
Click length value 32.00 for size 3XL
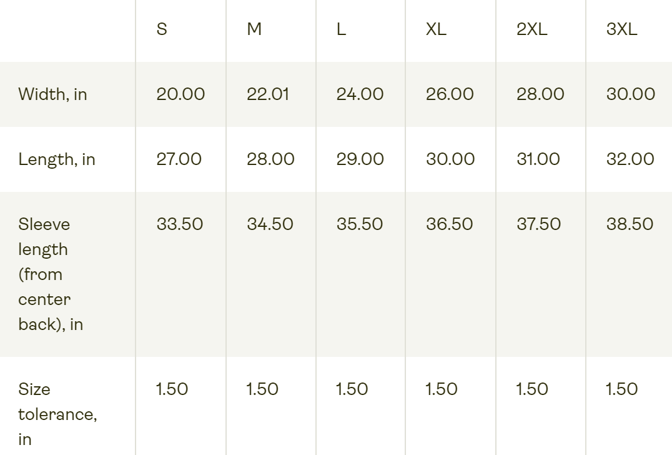[630, 159]
